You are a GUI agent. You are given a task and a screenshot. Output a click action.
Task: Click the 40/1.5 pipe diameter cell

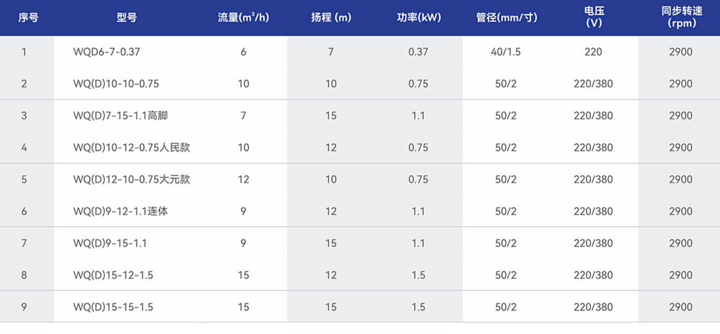(x=506, y=52)
